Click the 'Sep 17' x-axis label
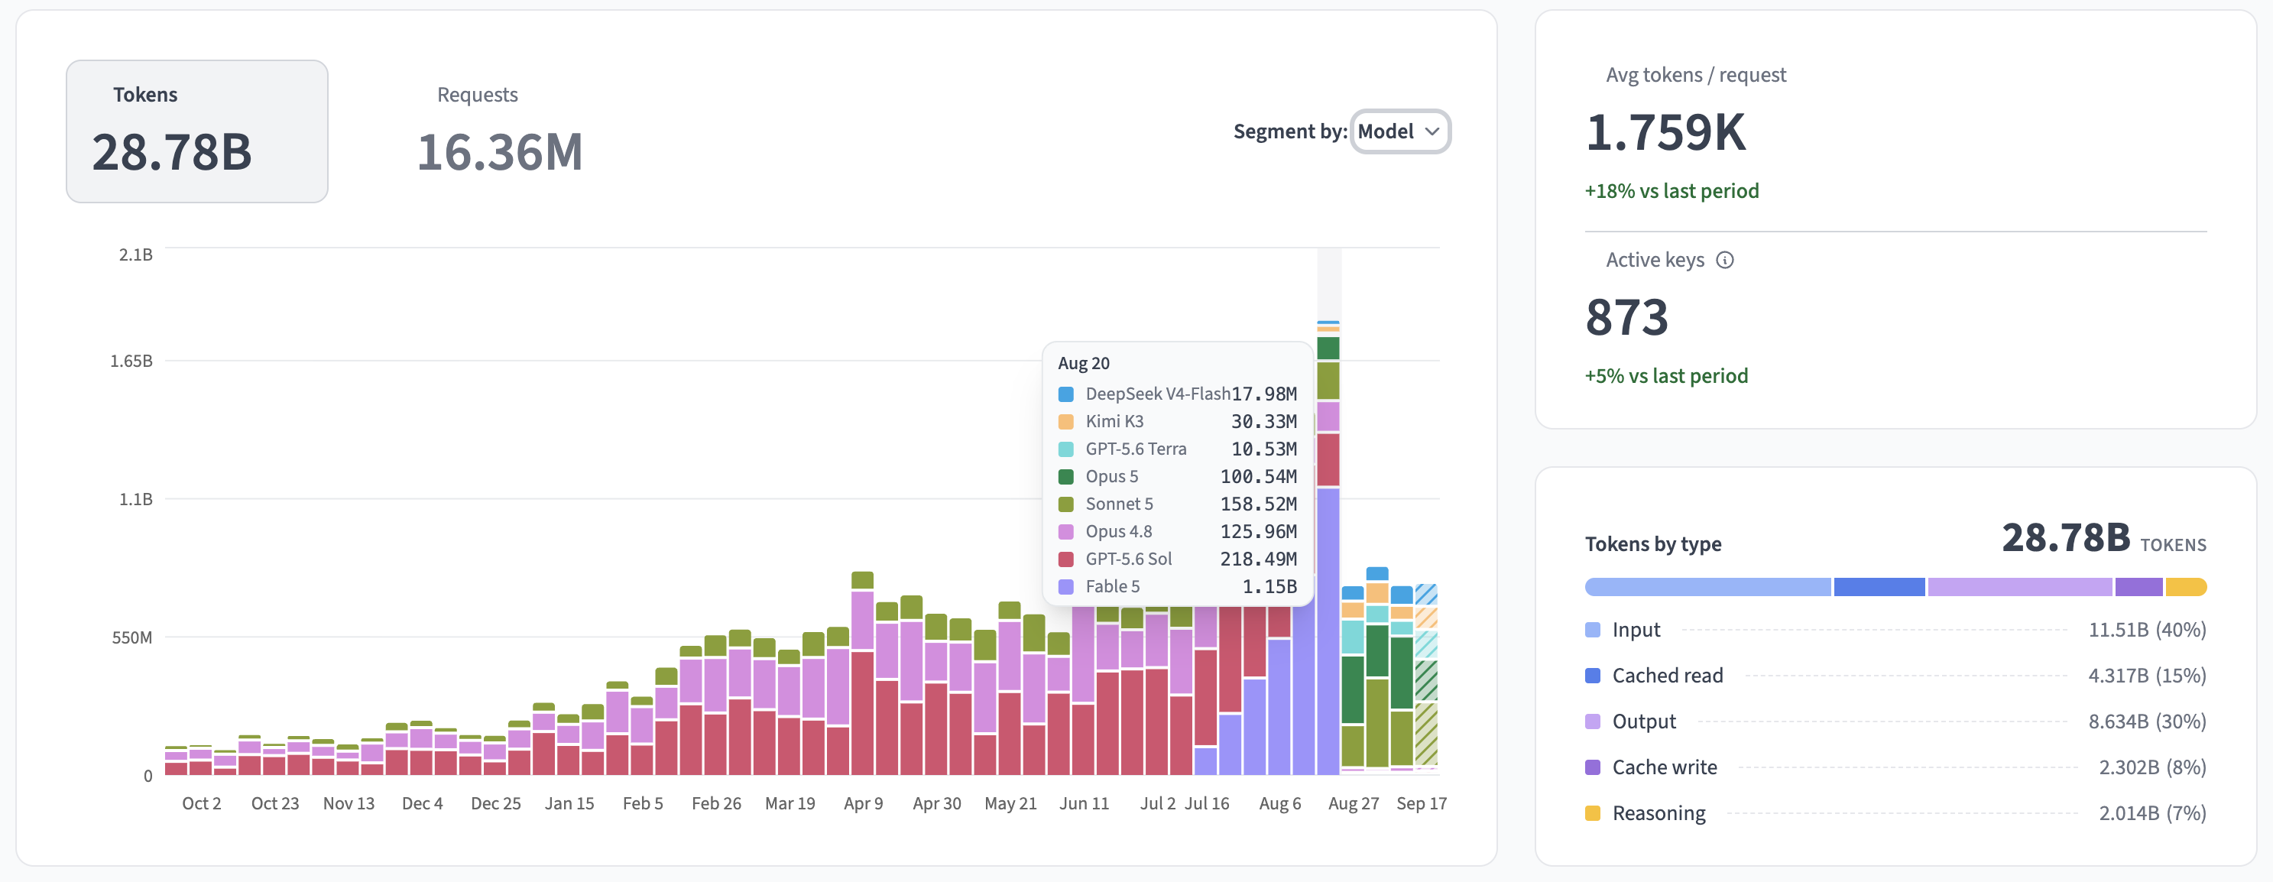The image size is (2273, 882). [x=1422, y=803]
